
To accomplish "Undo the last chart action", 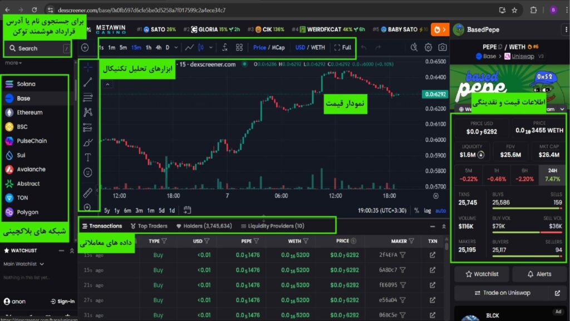I will pyautogui.click(x=363, y=47).
